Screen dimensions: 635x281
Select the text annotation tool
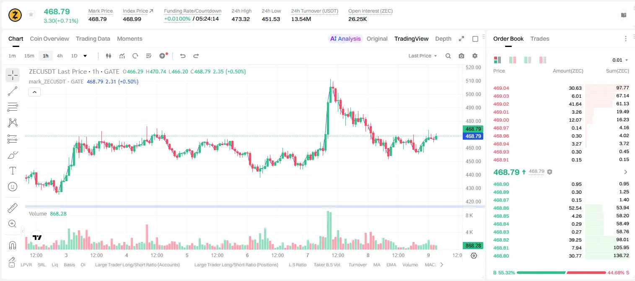[x=13, y=171]
